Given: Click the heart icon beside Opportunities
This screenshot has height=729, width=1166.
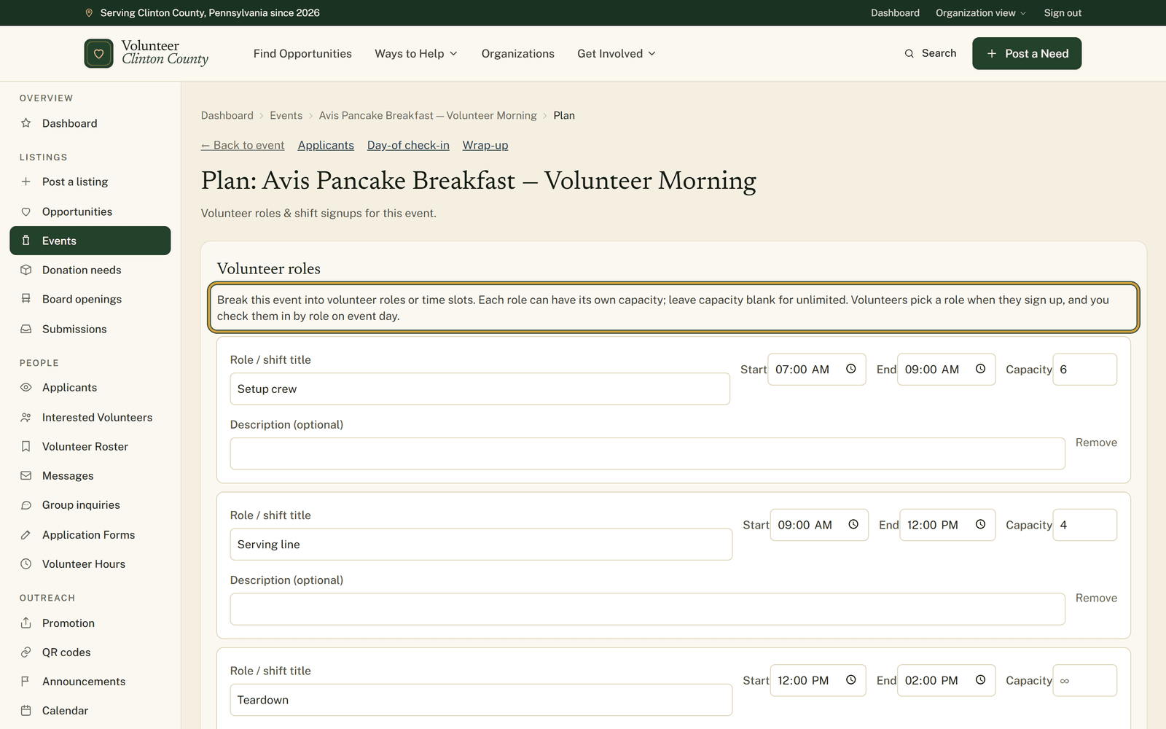Looking at the screenshot, I should click(x=26, y=211).
